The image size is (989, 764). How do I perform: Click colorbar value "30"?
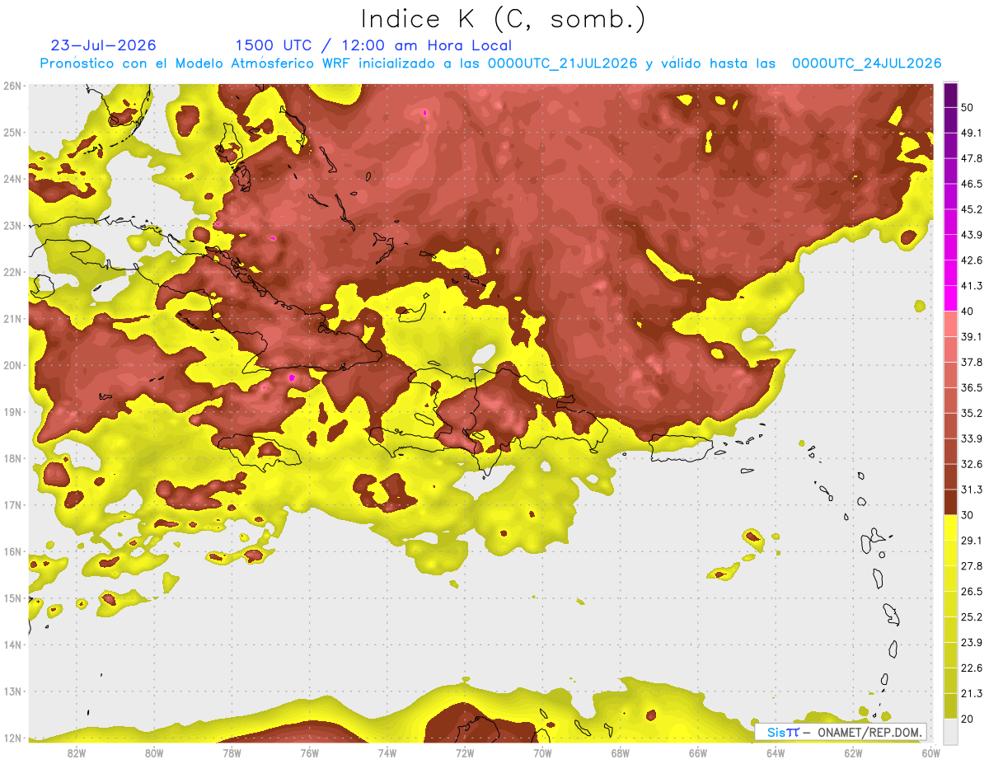click(968, 515)
